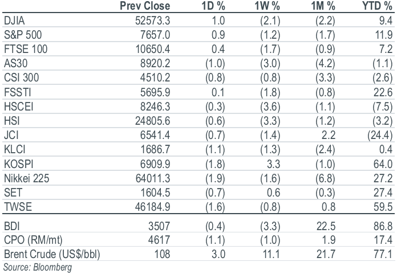Click the S&P 500 row label
Viewport: 397px width, 274px height.
(23, 35)
